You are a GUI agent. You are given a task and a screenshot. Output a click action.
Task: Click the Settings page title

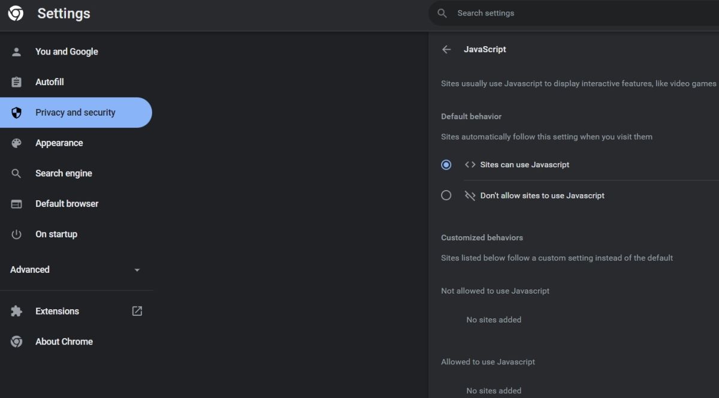(x=64, y=13)
